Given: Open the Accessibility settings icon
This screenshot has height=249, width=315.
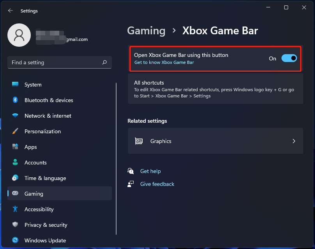Looking at the screenshot, I should pos(16,209).
